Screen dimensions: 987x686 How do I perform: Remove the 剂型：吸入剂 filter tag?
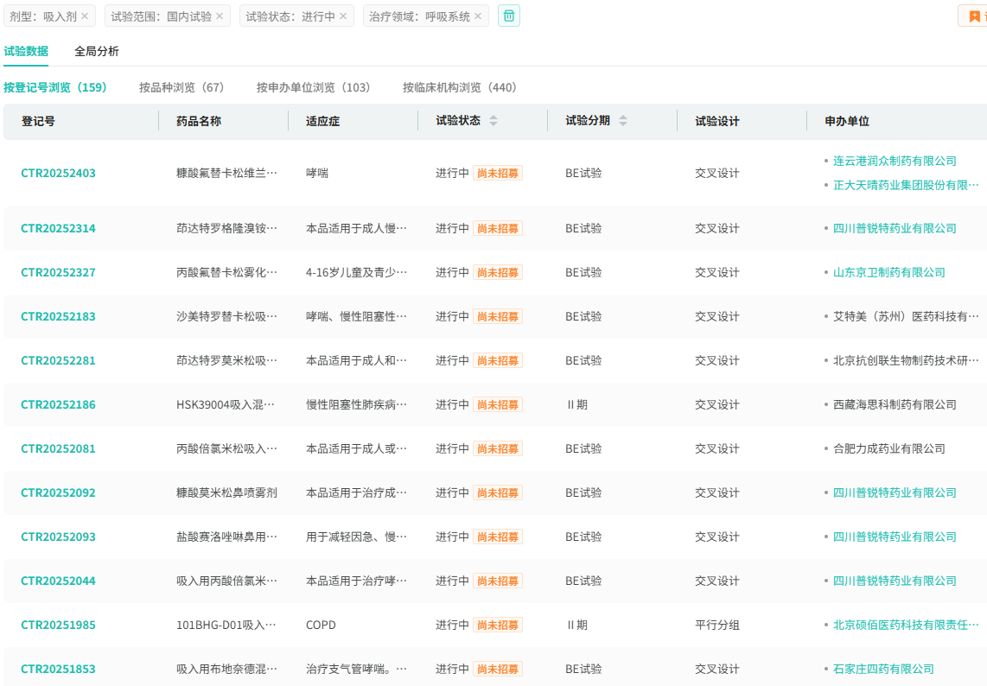click(85, 16)
